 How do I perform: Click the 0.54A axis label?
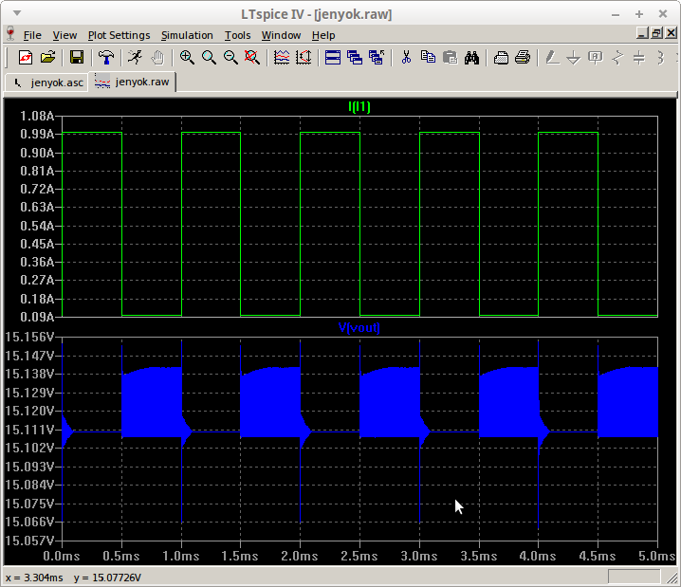click(37, 226)
